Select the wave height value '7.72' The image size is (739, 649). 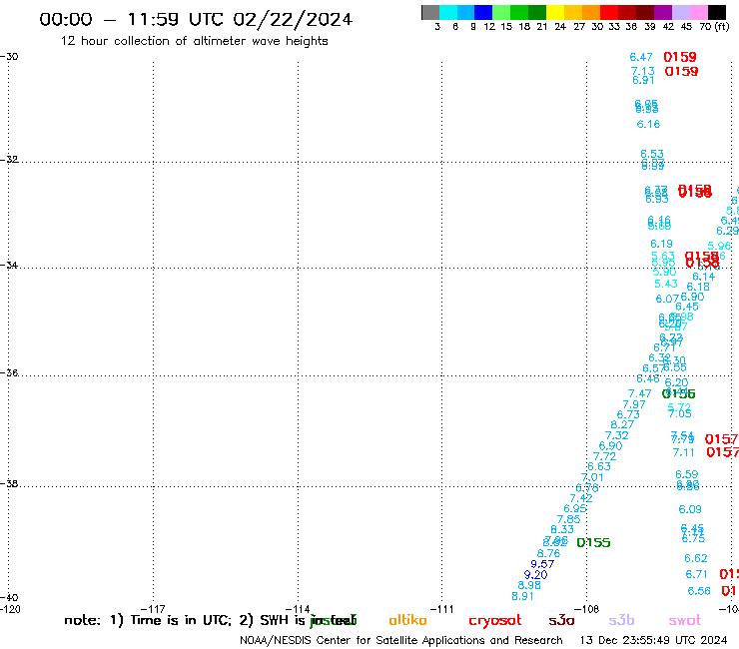(604, 456)
